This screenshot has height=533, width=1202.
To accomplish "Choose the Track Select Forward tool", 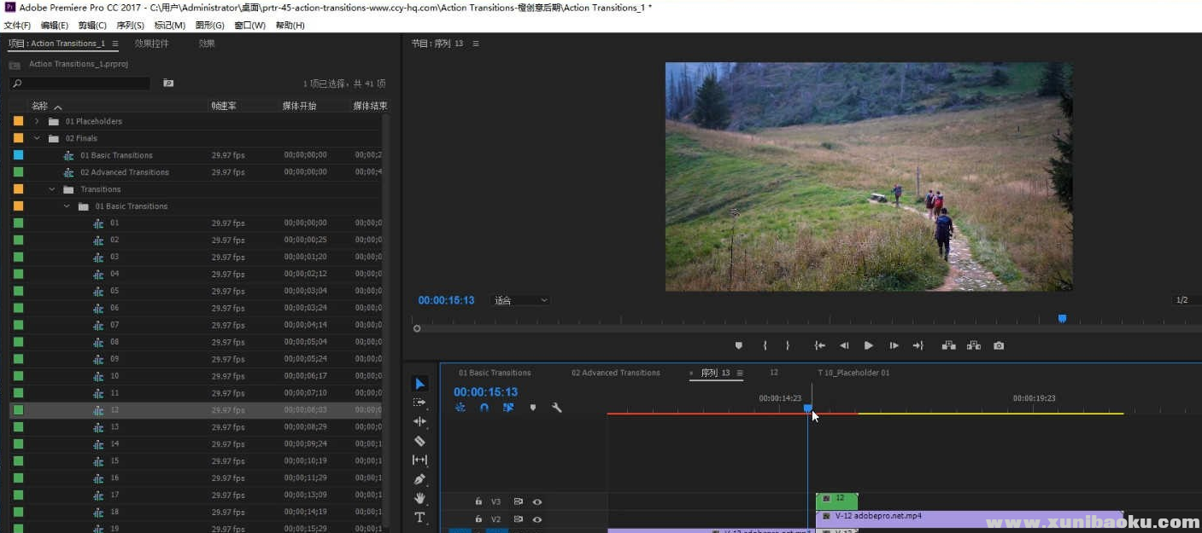I will pyautogui.click(x=419, y=403).
